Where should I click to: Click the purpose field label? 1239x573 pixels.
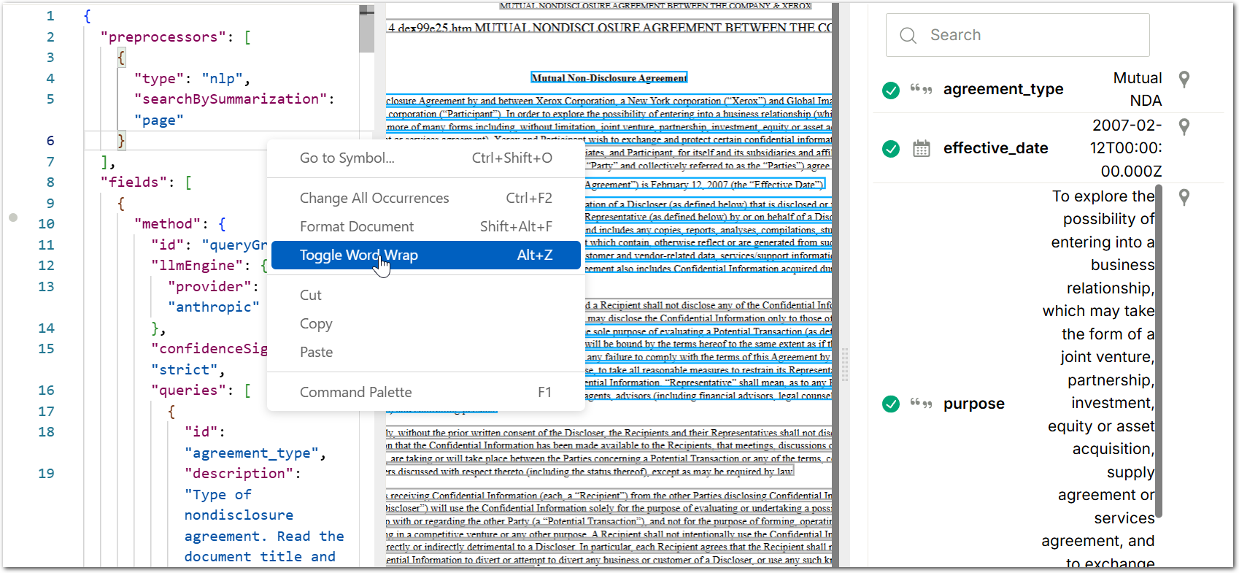point(973,404)
